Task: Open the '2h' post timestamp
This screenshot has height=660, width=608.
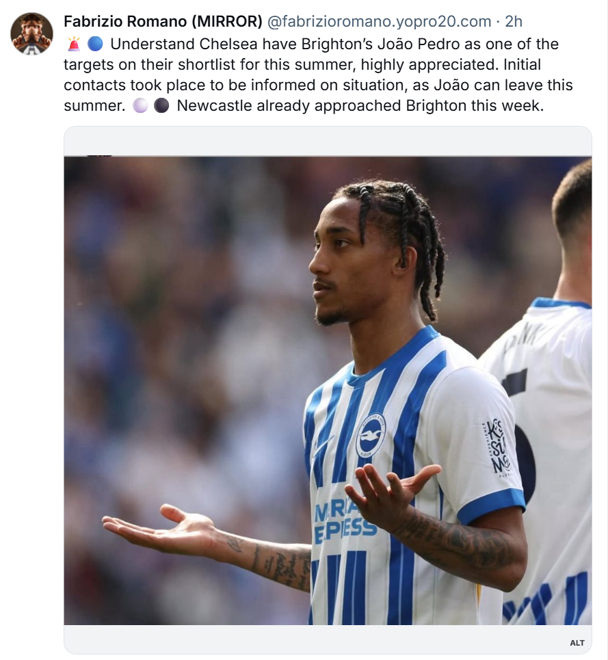Action: (x=514, y=21)
